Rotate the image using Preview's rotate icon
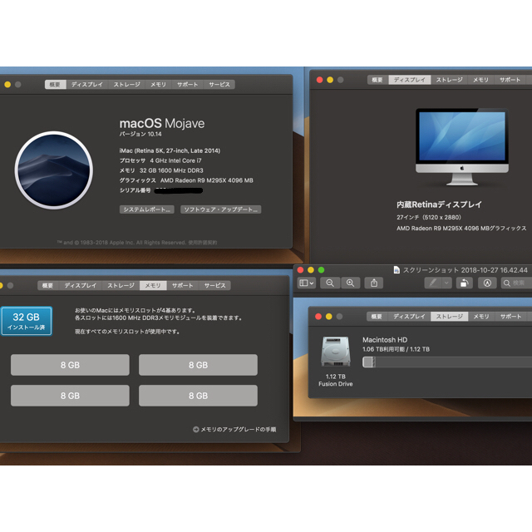 464,283
